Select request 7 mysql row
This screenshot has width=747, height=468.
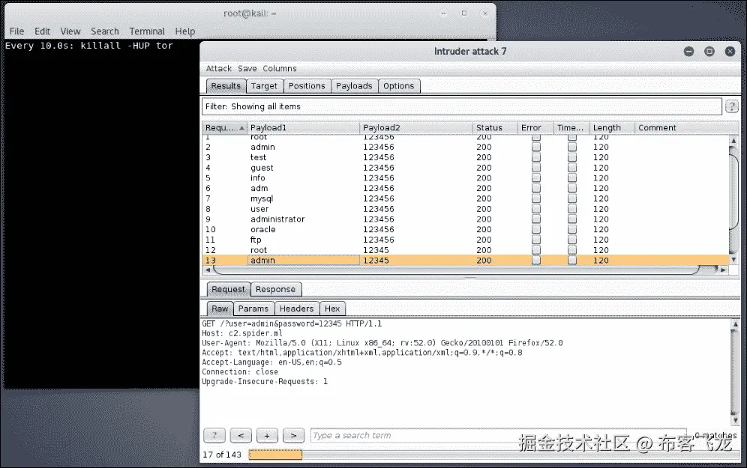click(x=465, y=198)
